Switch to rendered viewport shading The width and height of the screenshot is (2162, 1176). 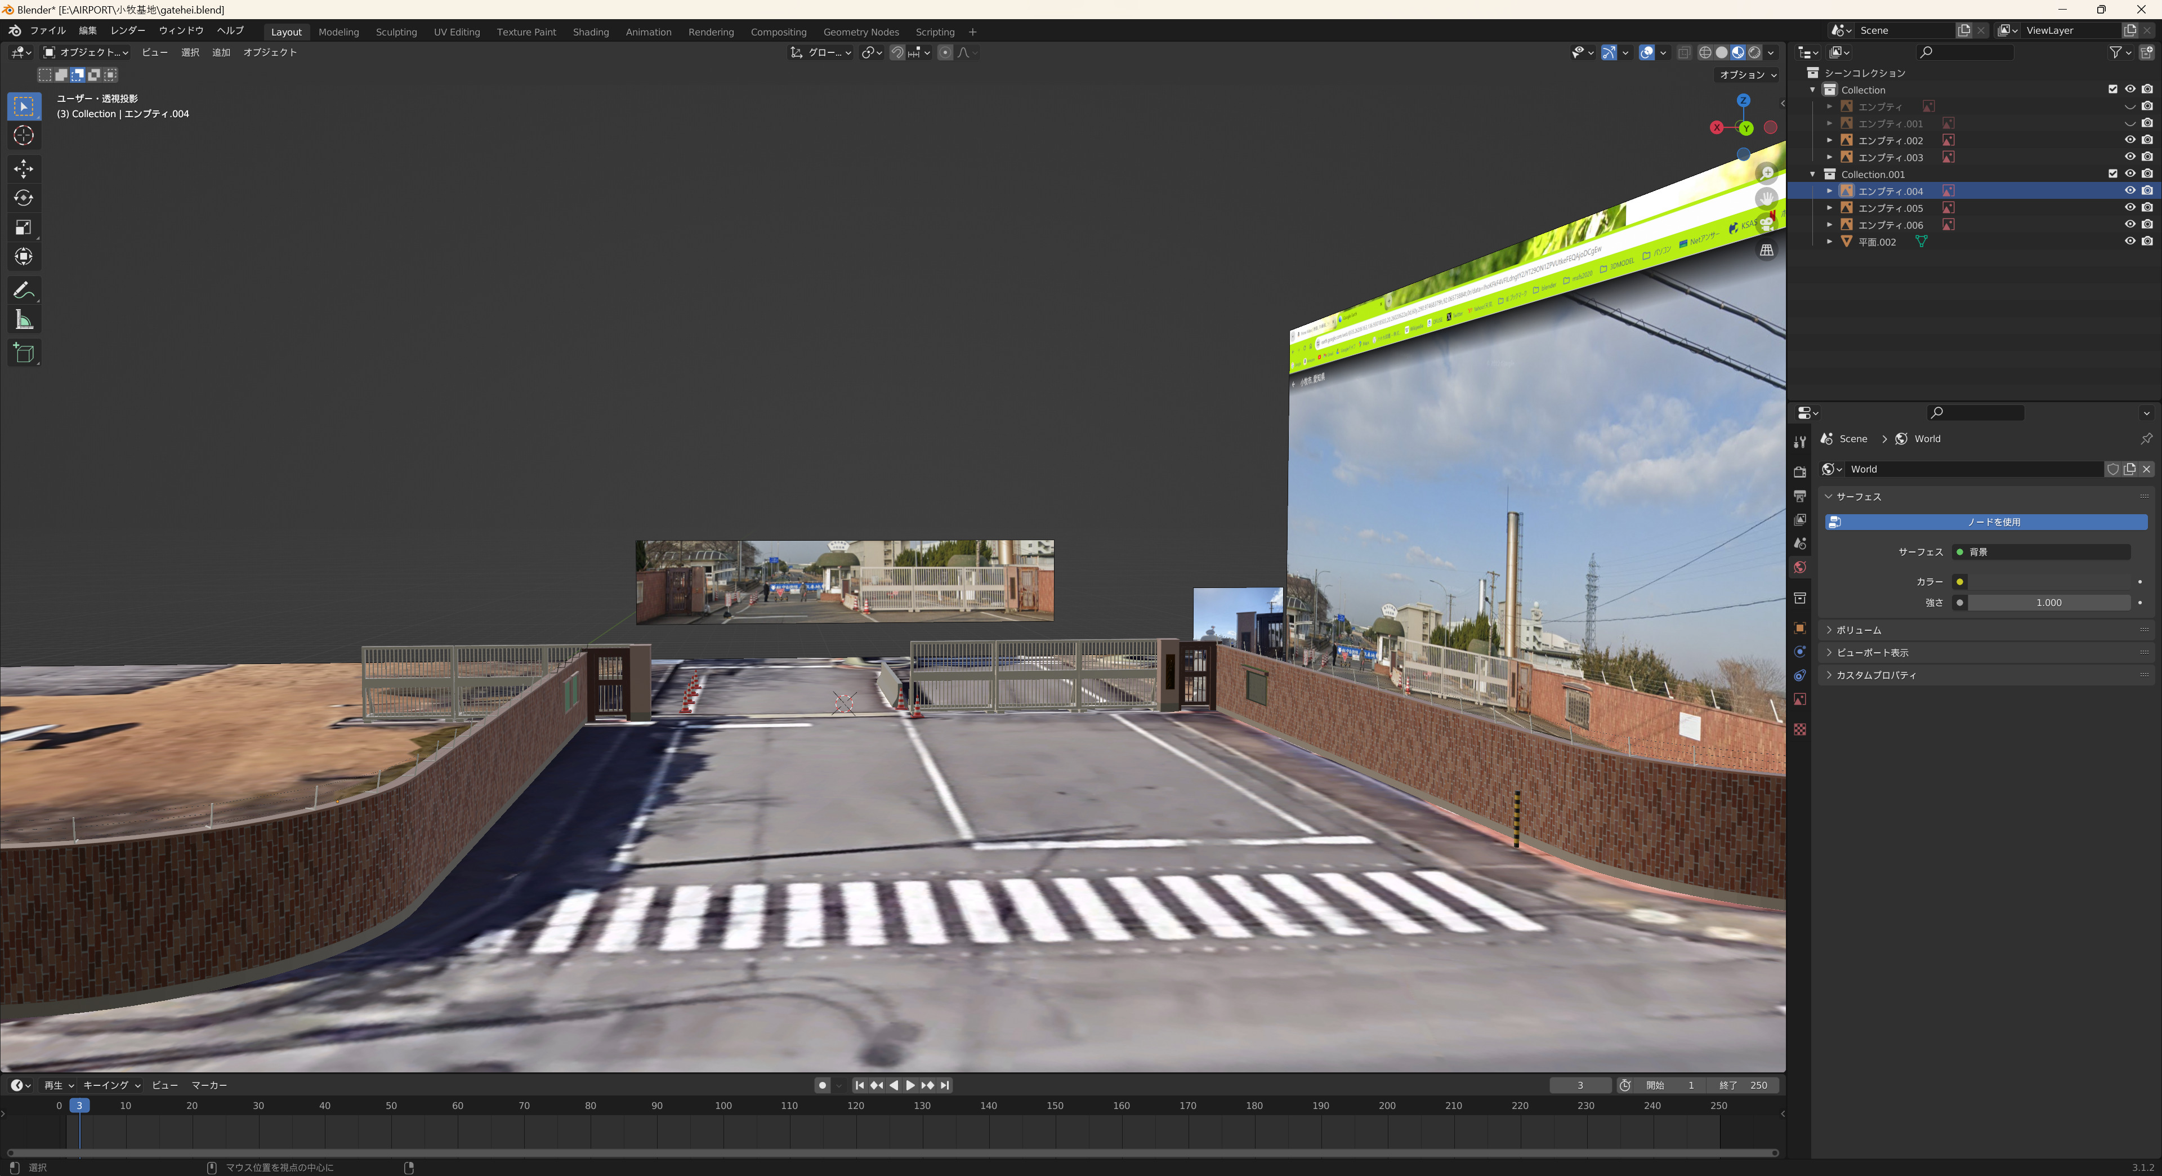coord(1754,52)
